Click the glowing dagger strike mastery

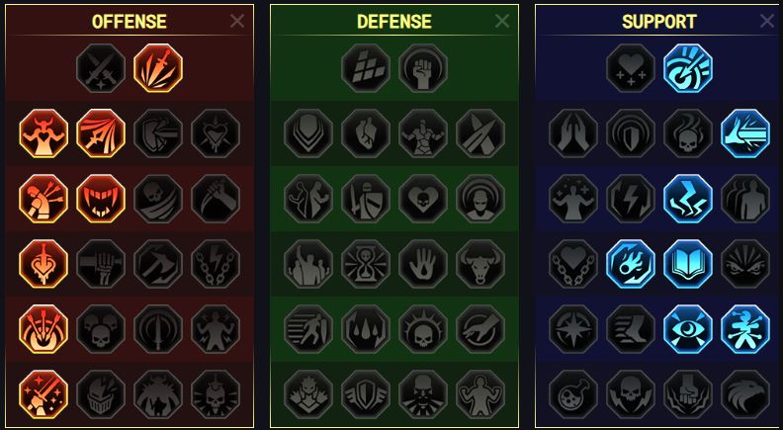pos(158,68)
